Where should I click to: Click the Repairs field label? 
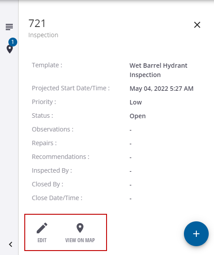pyautogui.click(x=44, y=143)
